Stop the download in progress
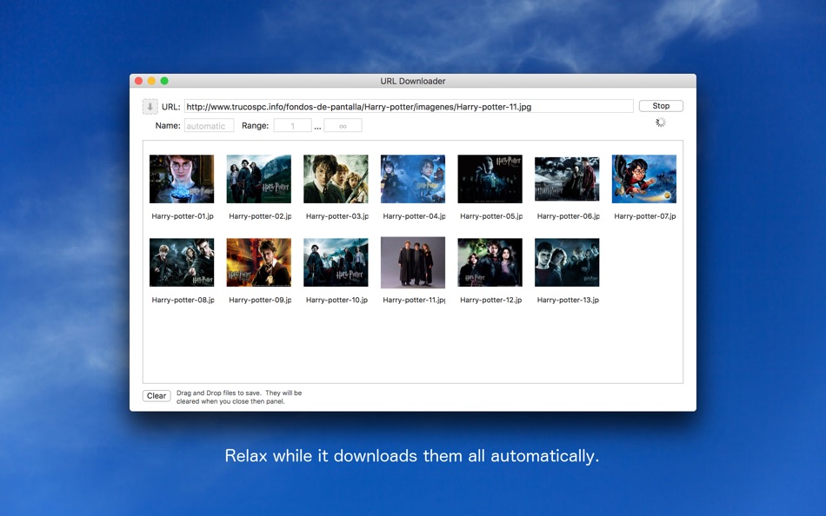 [661, 106]
